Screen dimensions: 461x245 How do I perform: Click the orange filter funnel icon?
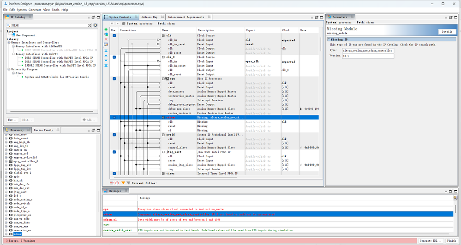tap(123, 182)
